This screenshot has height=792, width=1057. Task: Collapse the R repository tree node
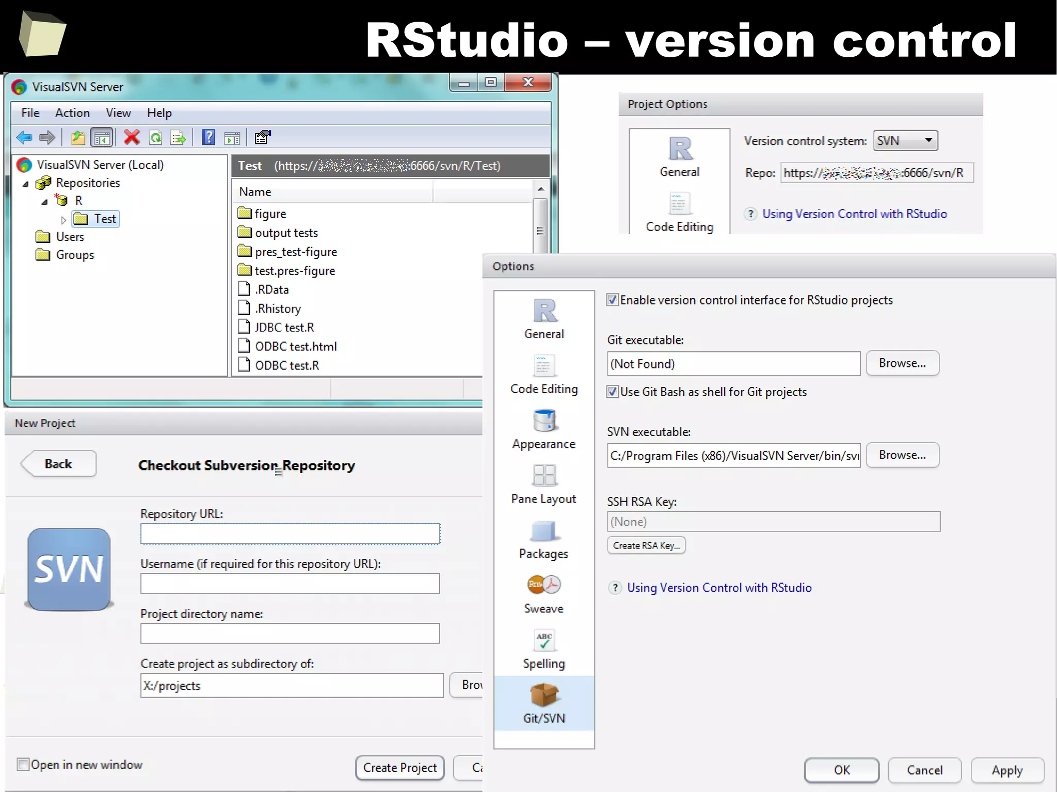click(44, 202)
